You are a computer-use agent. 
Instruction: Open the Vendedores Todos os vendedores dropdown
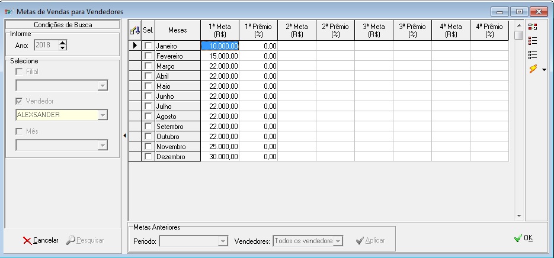pyautogui.click(x=338, y=241)
